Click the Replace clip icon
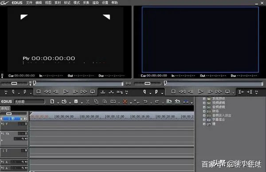Screen dimensions: 266x172 113,101
